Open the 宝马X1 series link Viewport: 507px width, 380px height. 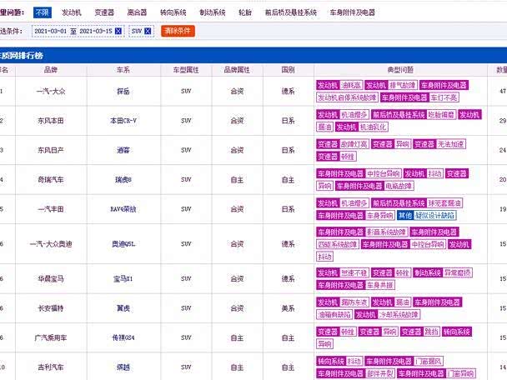point(122,279)
